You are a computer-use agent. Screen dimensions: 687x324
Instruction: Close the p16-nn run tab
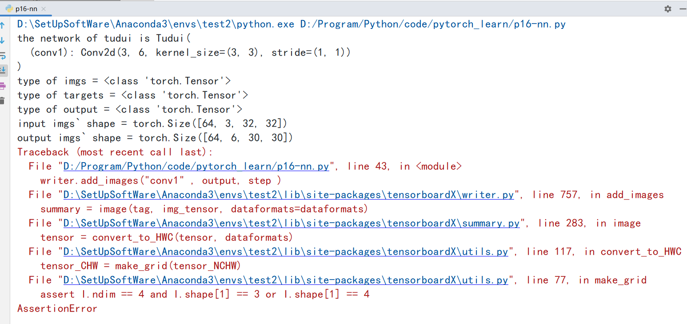pos(43,9)
